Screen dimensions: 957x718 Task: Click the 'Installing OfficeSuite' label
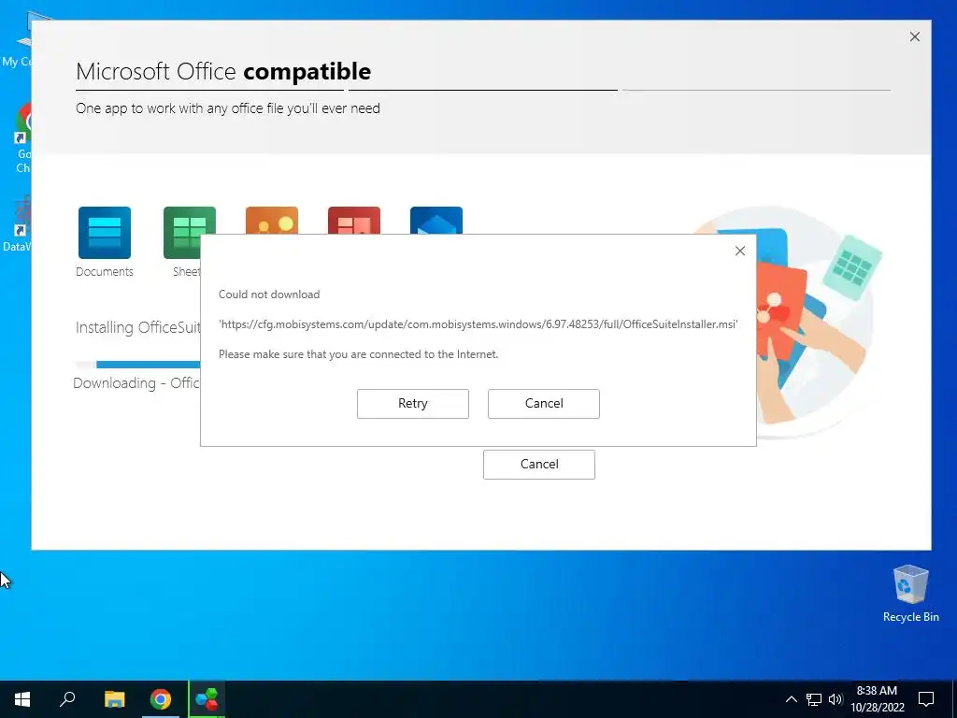138,327
